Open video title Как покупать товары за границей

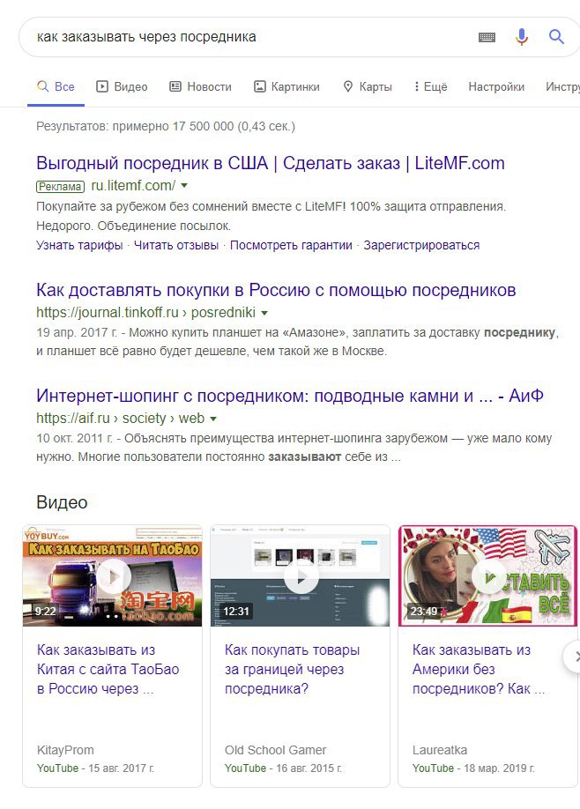tap(292, 669)
